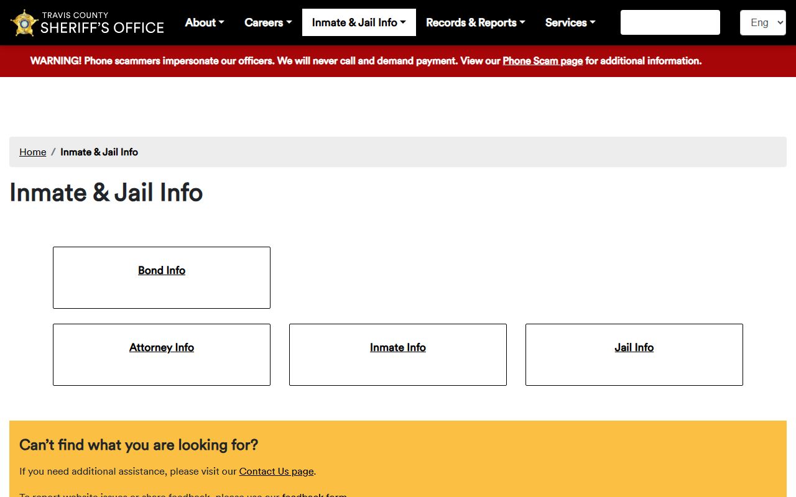Image resolution: width=796 pixels, height=497 pixels.
Task: Click the "Can't find what you are looking for?" heading
Action: (138, 445)
